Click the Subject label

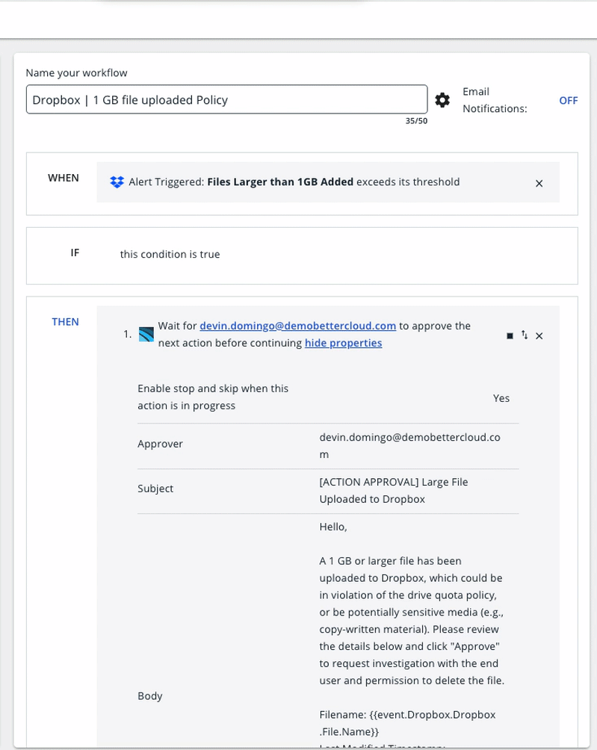click(x=155, y=489)
